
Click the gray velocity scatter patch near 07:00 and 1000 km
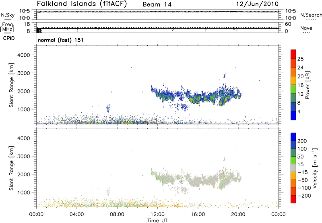click(x=108, y=191)
